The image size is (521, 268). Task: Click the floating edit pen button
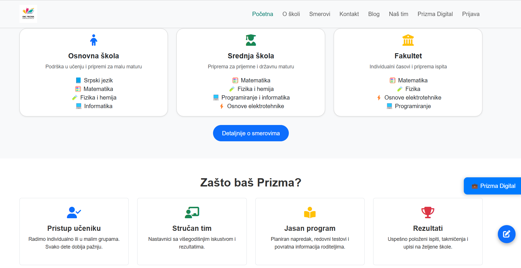507,234
